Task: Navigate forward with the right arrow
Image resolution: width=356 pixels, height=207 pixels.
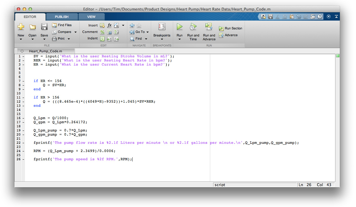Action: pyautogui.click(x=139, y=25)
